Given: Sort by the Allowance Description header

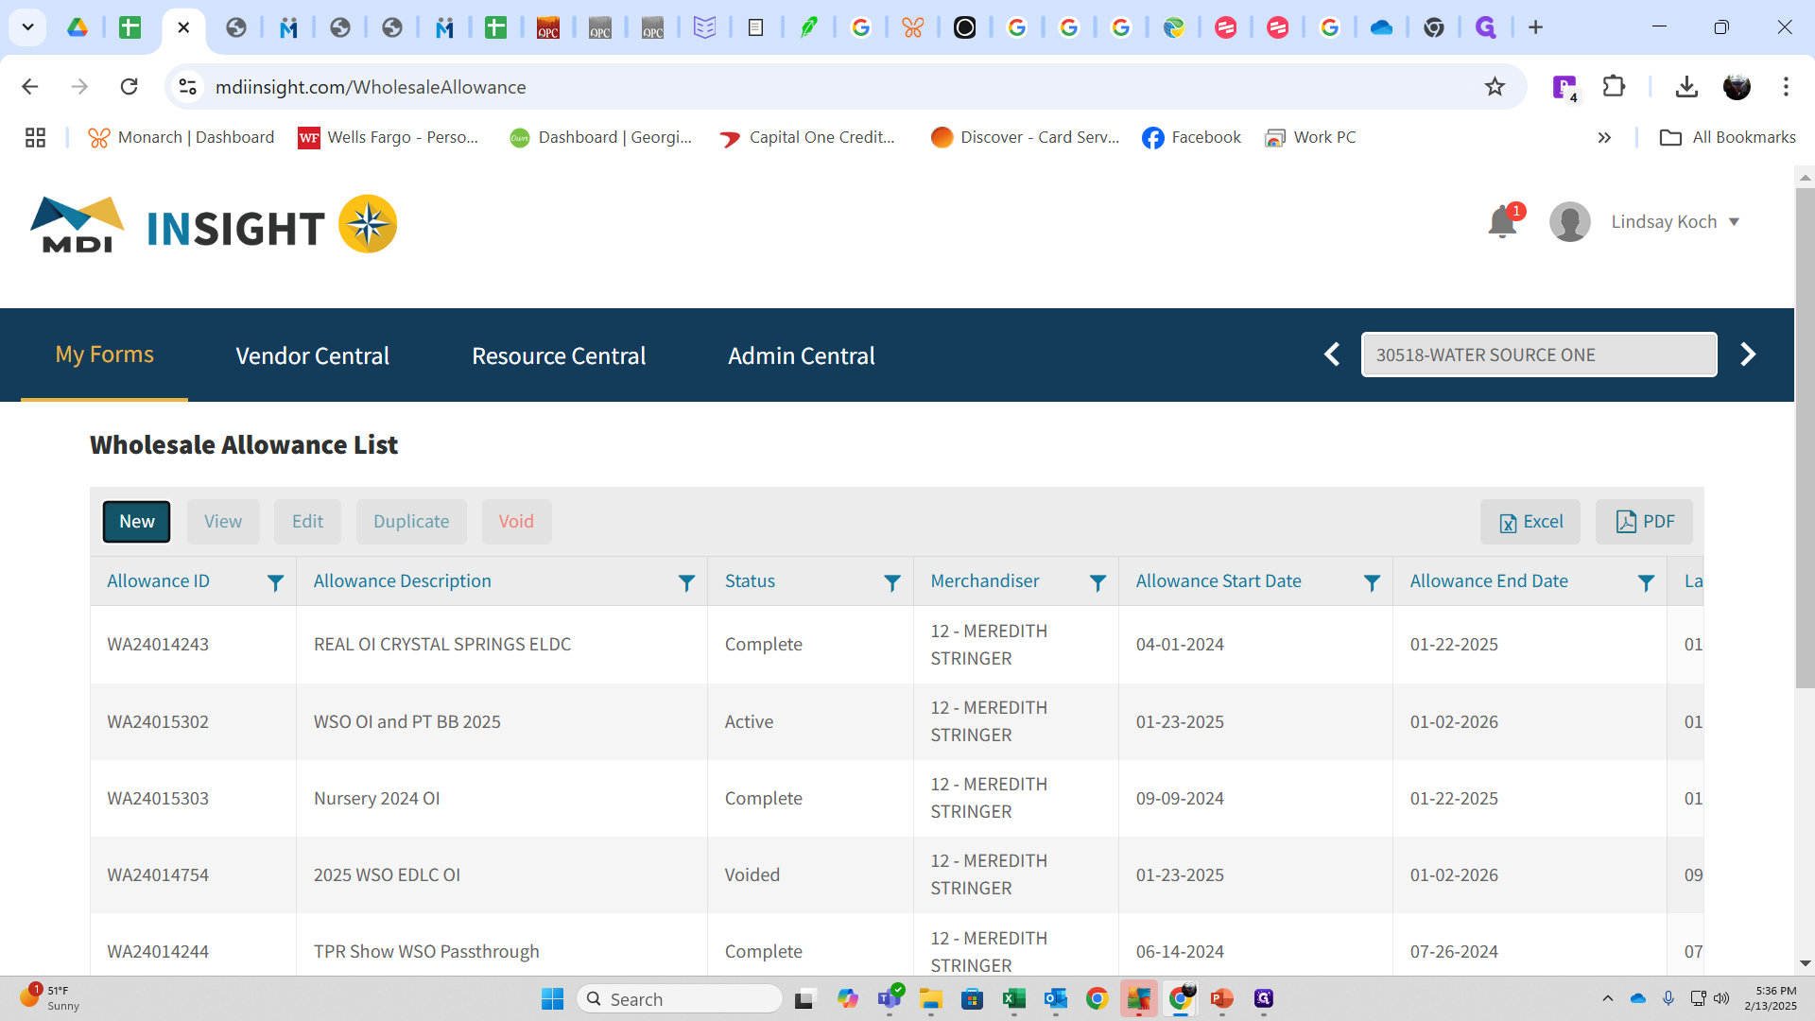Looking at the screenshot, I should pyautogui.click(x=402, y=581).
